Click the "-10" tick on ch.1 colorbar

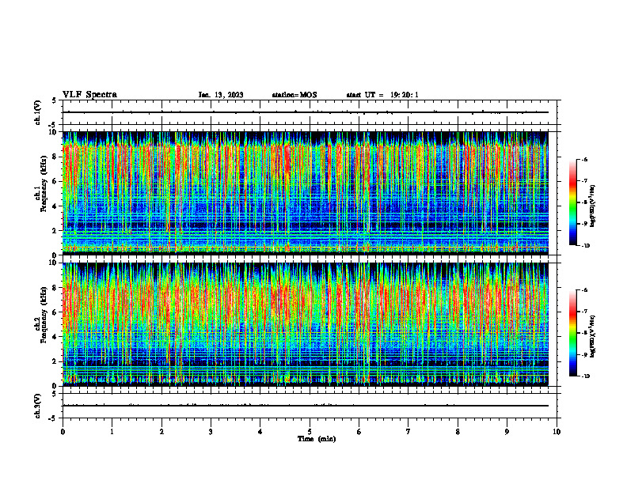coord(586,246)
